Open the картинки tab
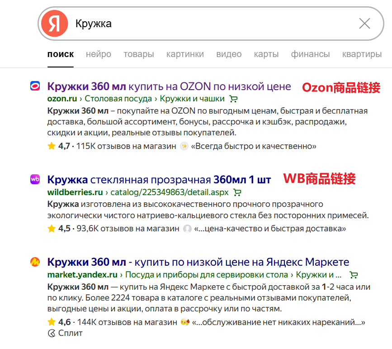The width and height of the screenshot is (392, 349). pyautogui.click(x=185, y=54)
